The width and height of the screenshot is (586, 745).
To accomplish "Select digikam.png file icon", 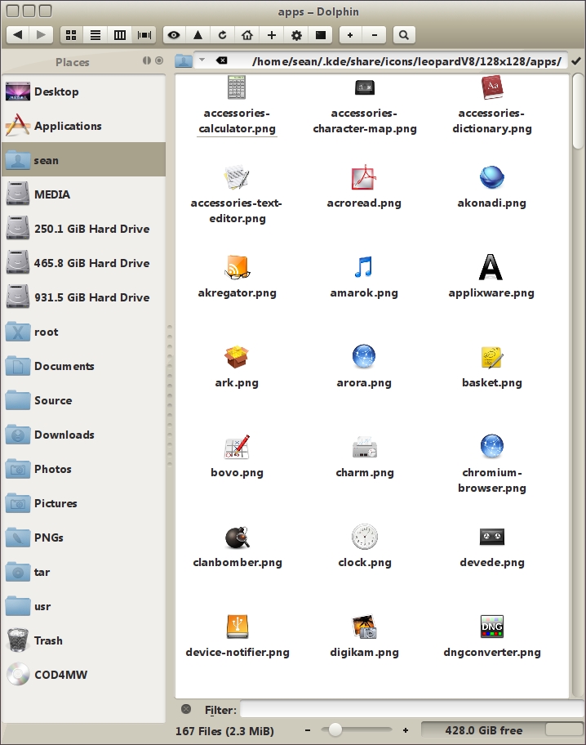I will (x=364, y=627).
